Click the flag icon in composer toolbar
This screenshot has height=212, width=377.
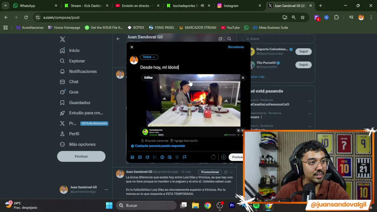pos(184,157)
